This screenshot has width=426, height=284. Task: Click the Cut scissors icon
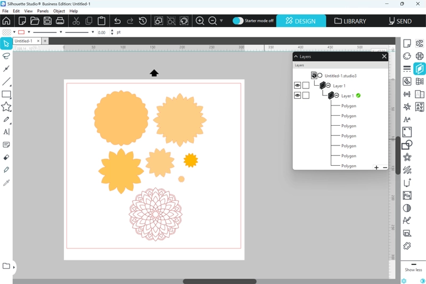tap(76, 21)
